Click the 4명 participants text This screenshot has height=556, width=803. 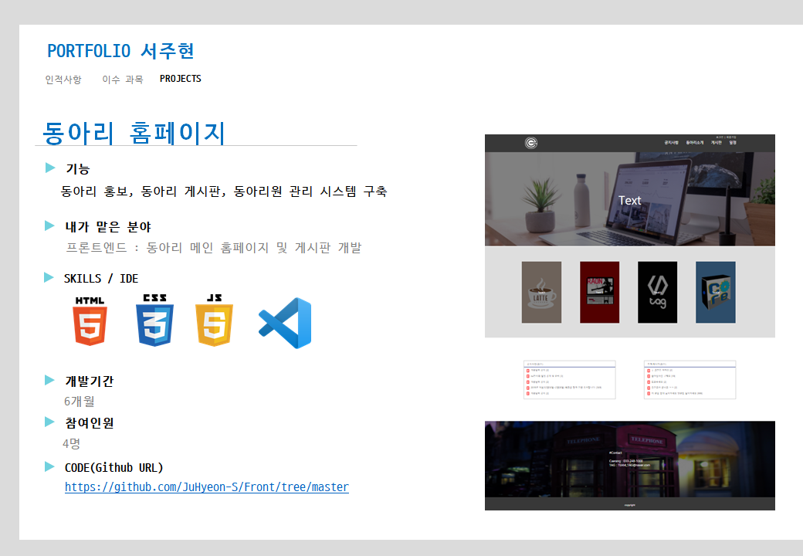(x=72, y=443)
